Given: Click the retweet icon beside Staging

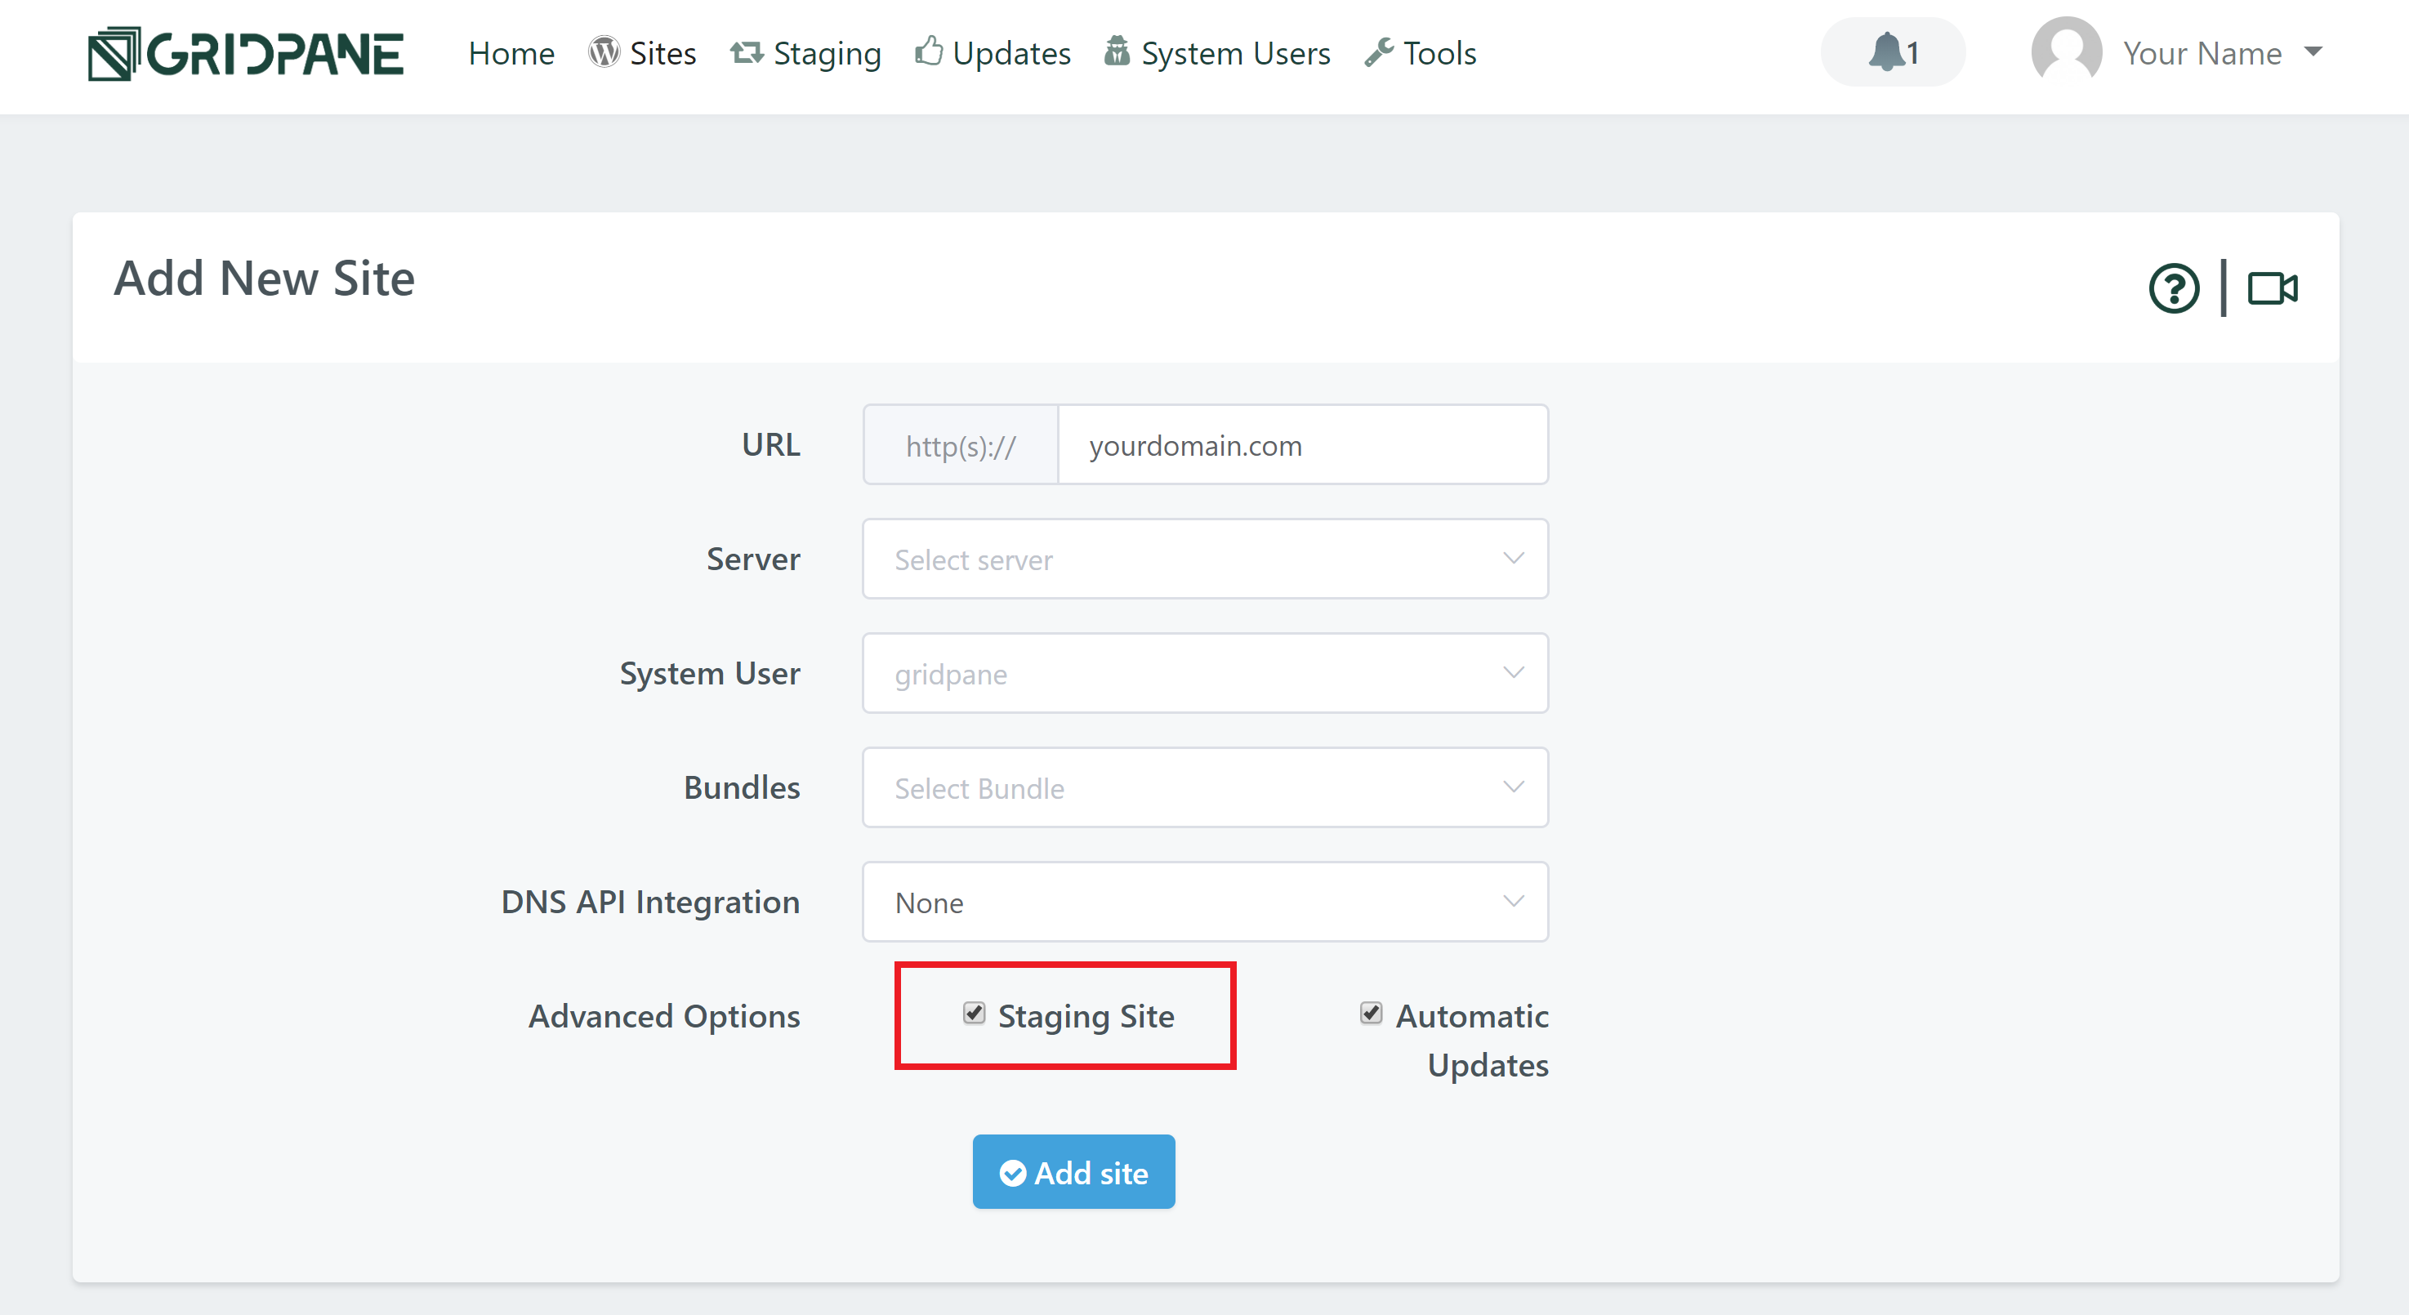Looking at the screenshot, I should tap(747, 52).
